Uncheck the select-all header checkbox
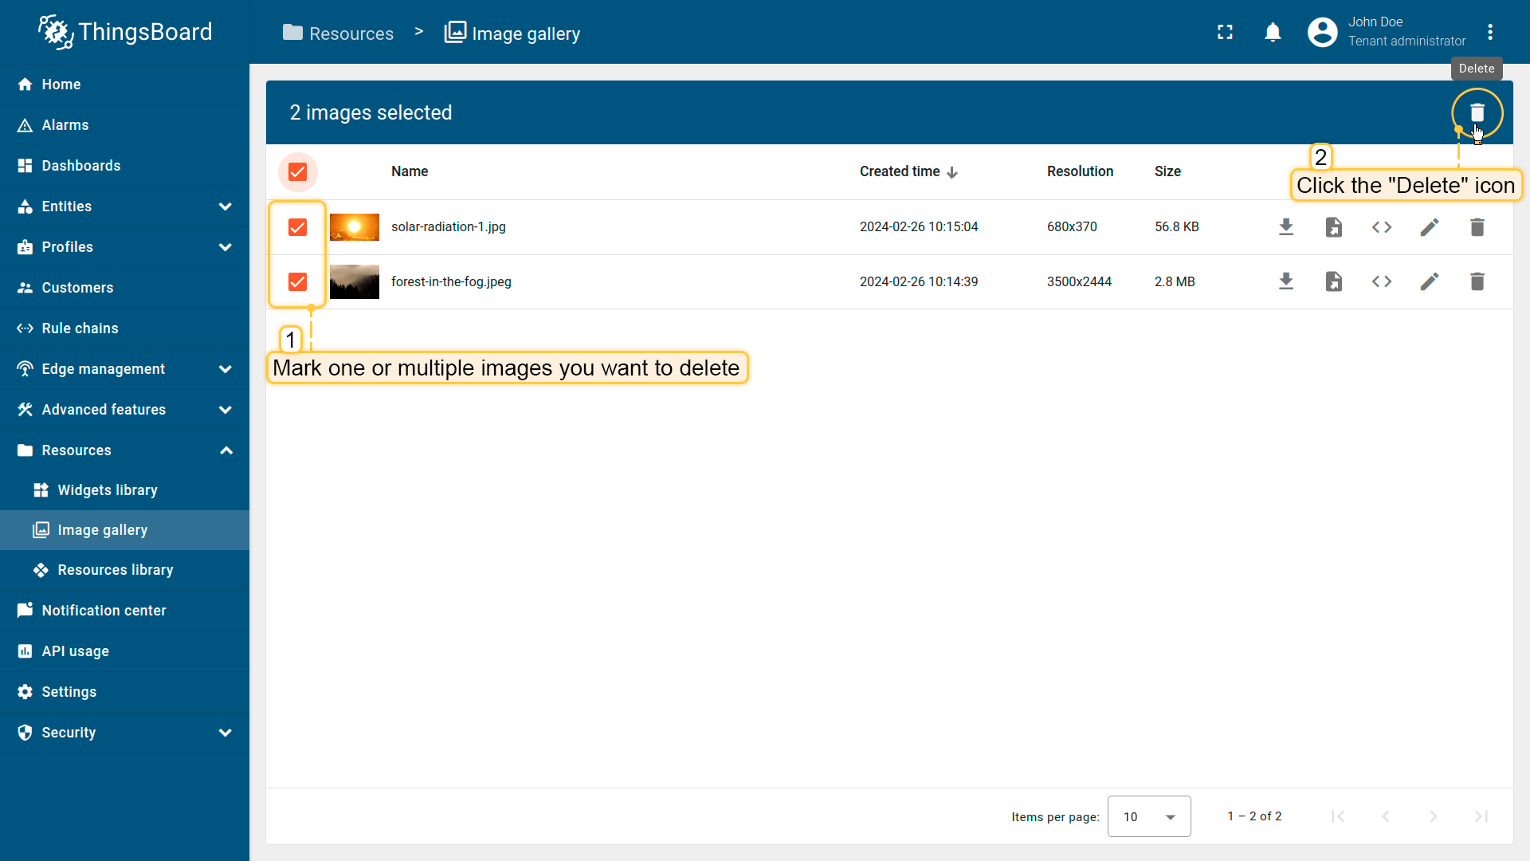Viewport: 1530px width, 861px height. coord(297,171)
